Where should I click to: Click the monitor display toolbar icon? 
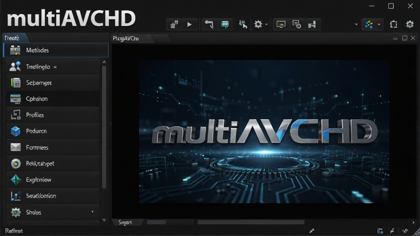tap(281, 25)
